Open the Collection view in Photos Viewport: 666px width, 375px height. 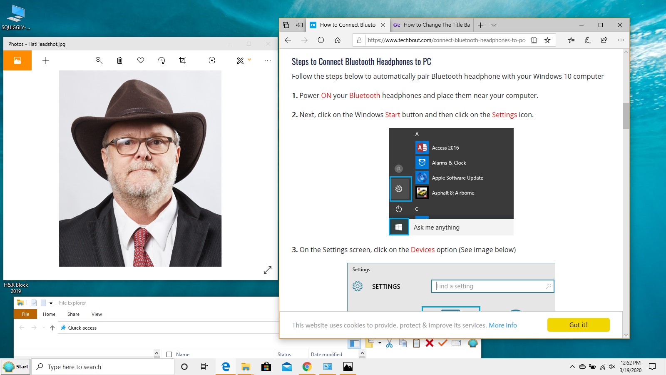click(17, 60)
